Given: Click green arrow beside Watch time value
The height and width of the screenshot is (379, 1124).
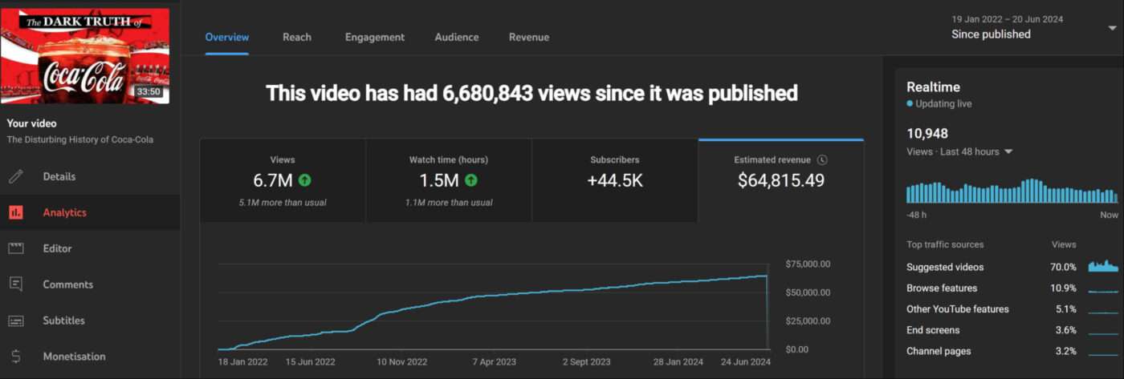Looking at the screenshot, I should pyautogui.click(x=471, y=180).
